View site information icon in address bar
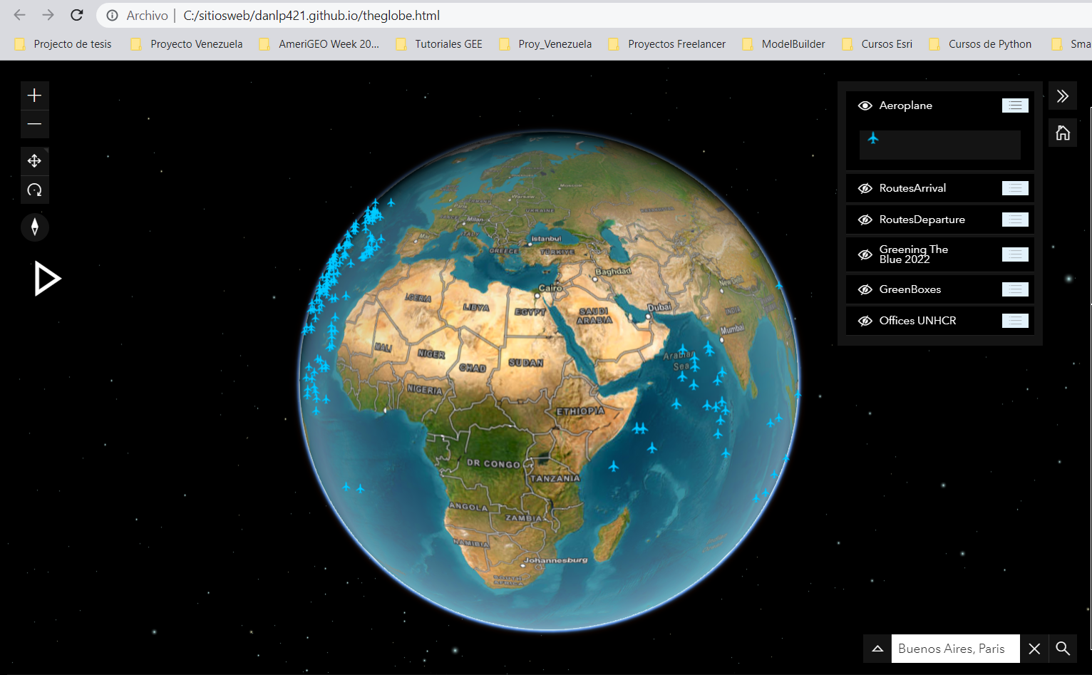The height and width of the screenshot is (675, 1092). [112, 15]
